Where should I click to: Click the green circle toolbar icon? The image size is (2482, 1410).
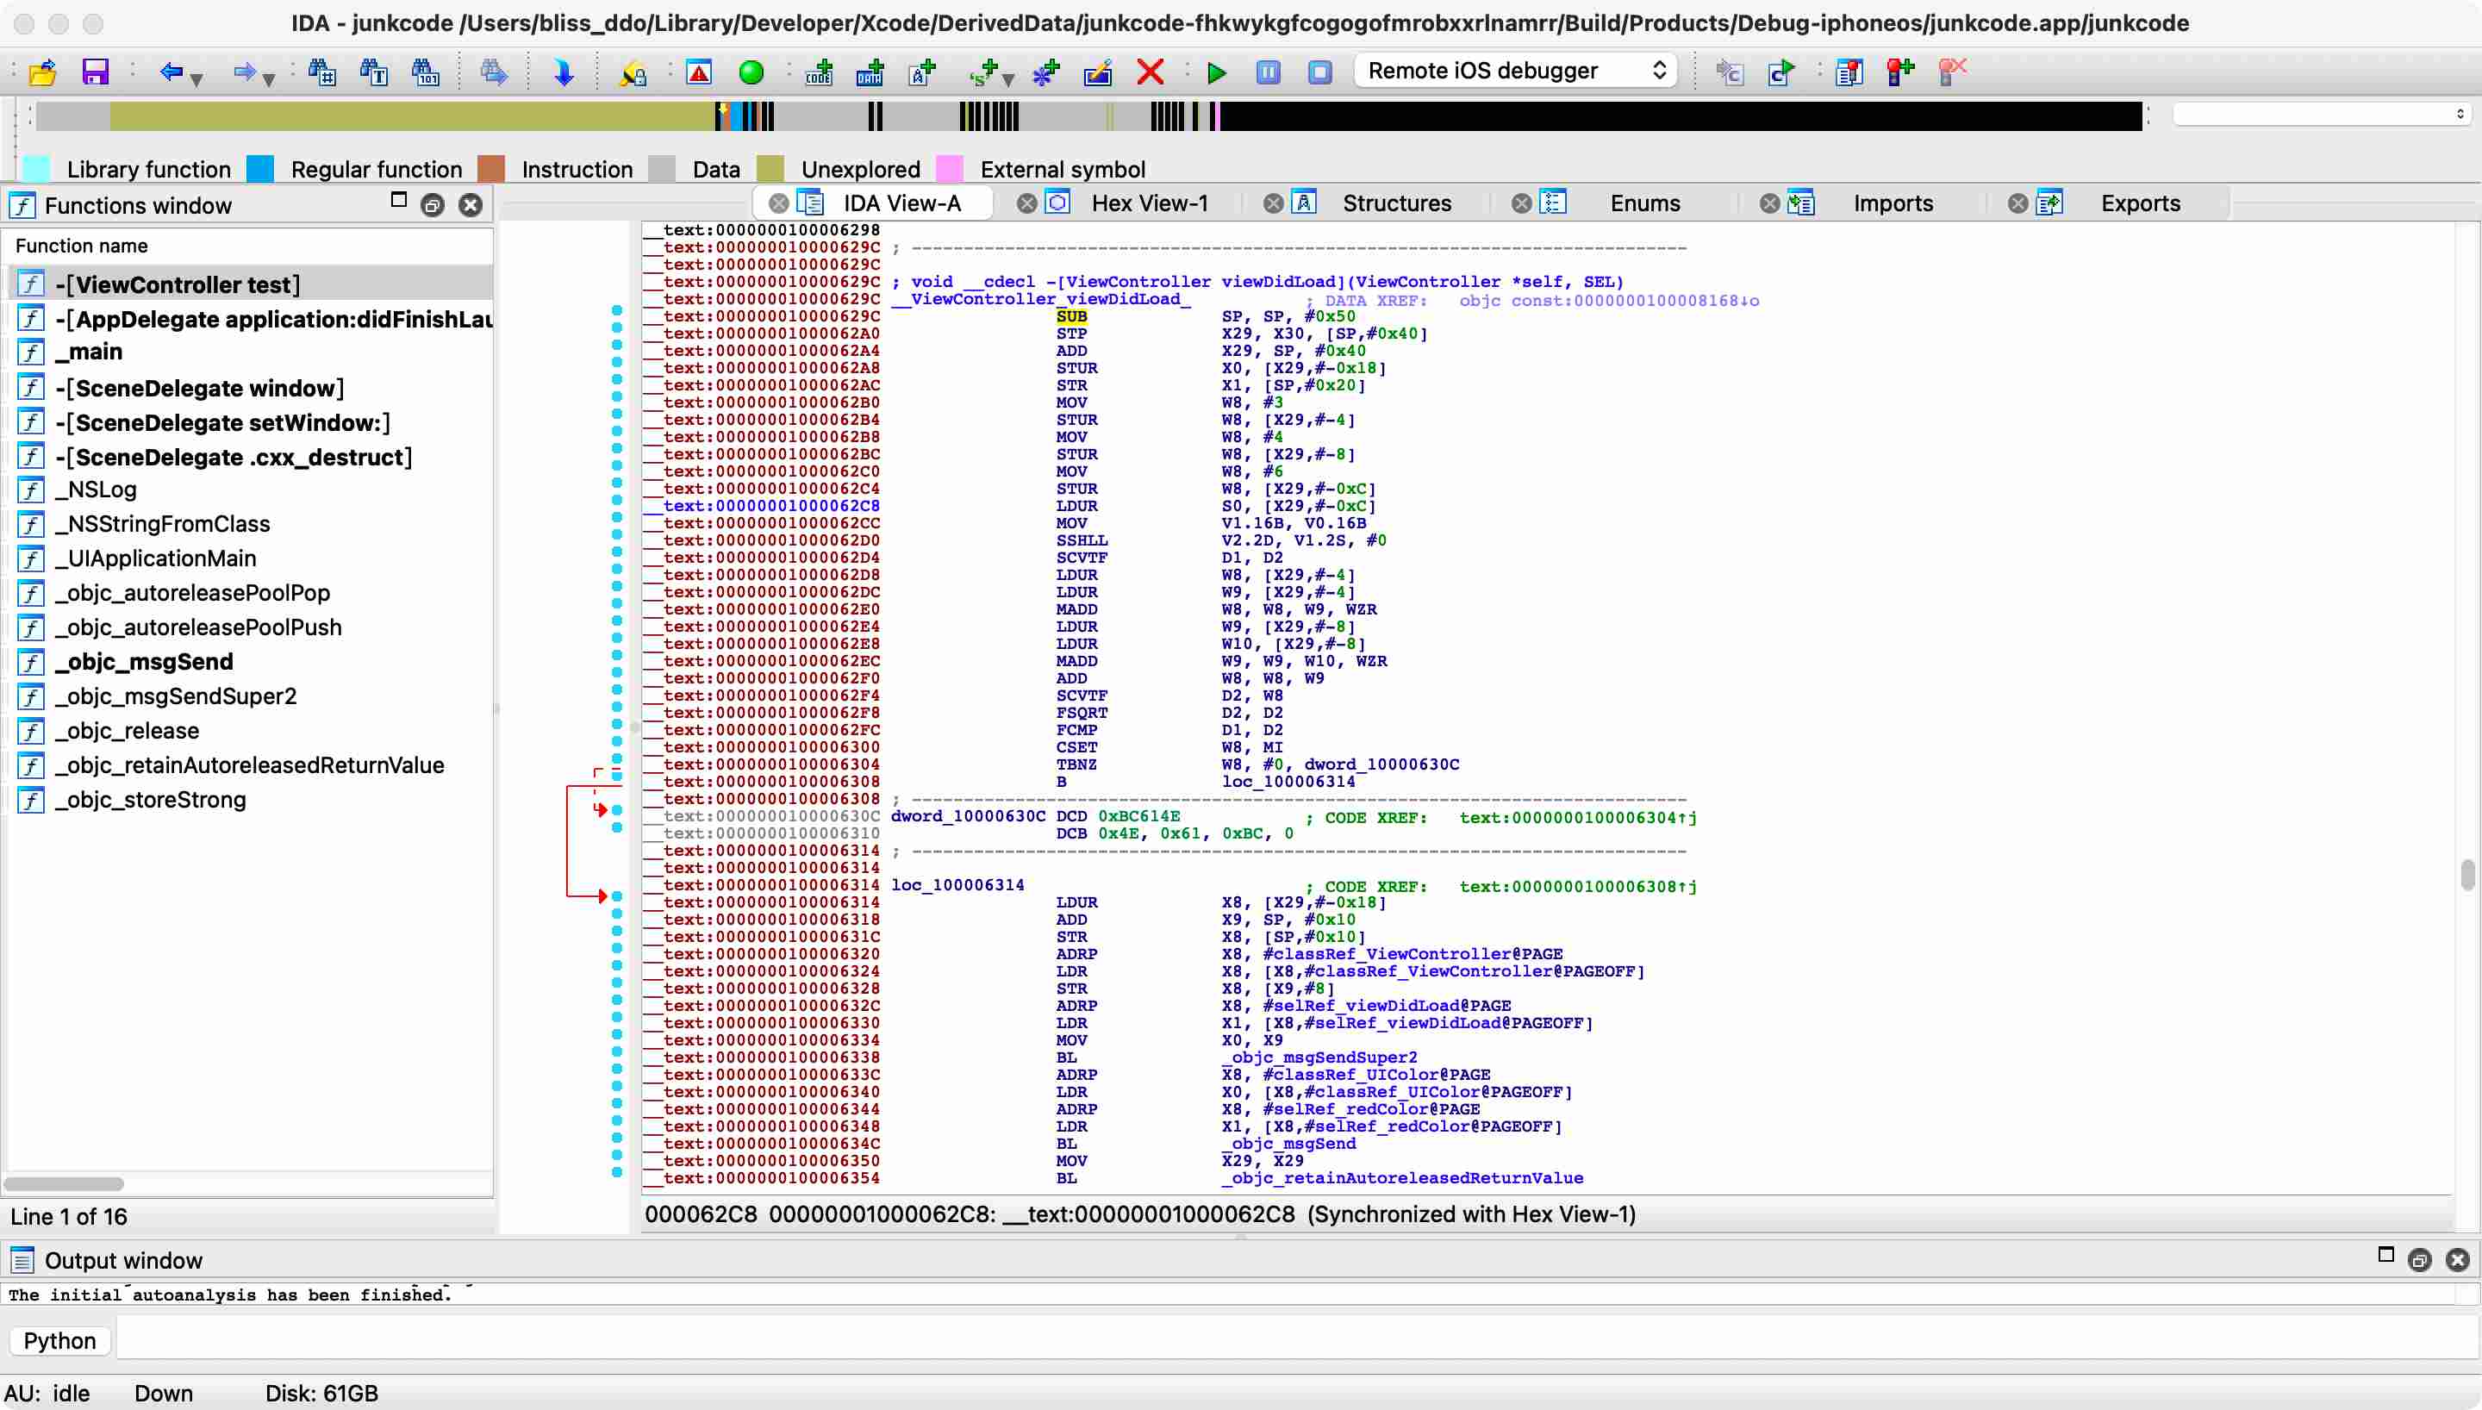click(x=751, y=72)
